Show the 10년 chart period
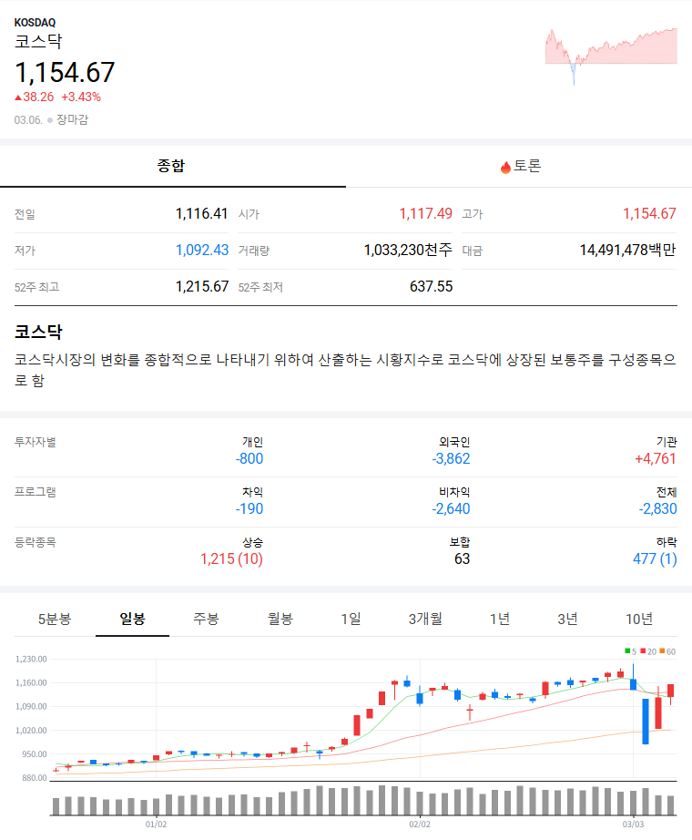The image size is (692, 840). point(639,620)
